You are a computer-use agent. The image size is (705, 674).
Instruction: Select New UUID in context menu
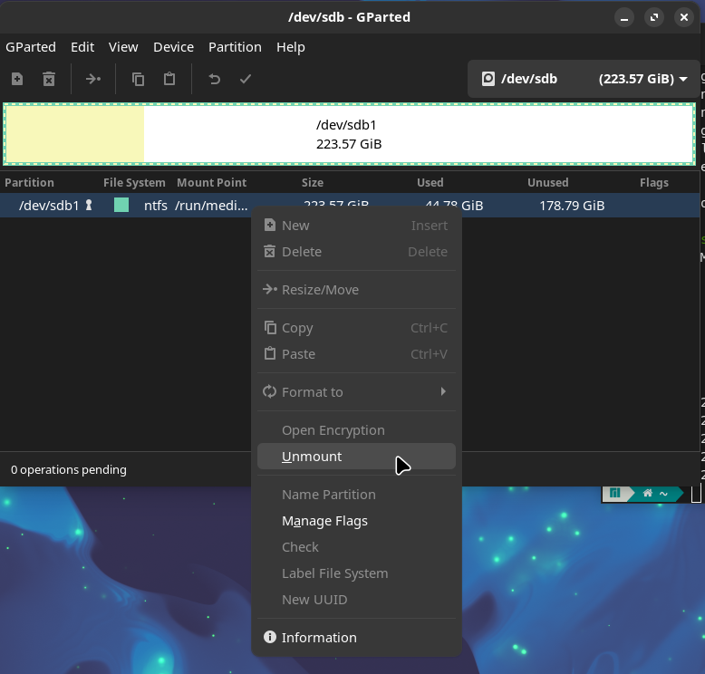pyautogui.click(x=356, y=600)
